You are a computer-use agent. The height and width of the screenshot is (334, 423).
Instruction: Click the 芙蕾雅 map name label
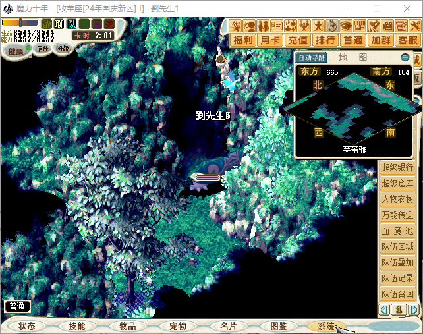(354, 150)
